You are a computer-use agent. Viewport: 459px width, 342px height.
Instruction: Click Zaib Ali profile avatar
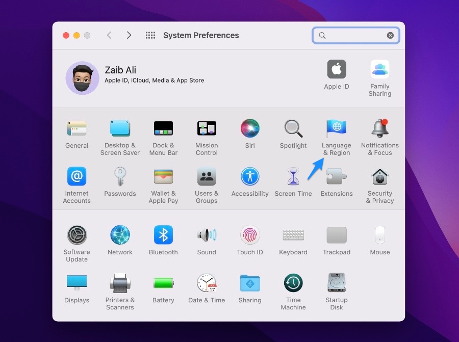82,78
